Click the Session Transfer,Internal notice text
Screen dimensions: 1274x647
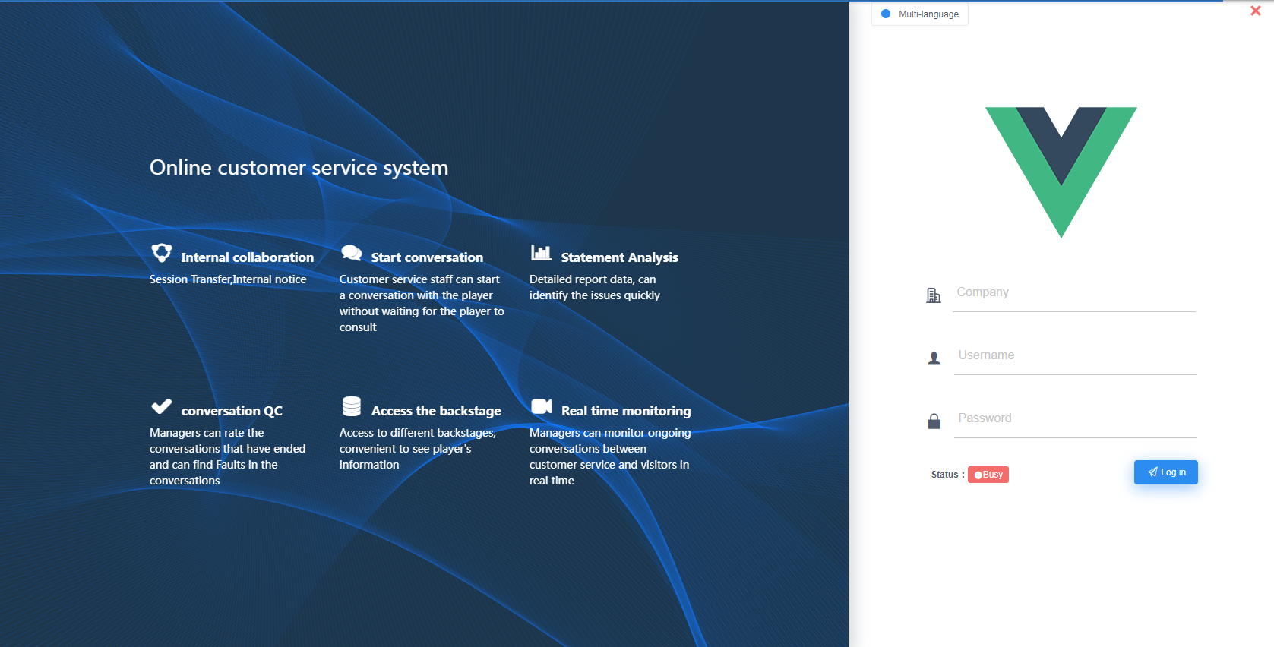click(228, 279)
